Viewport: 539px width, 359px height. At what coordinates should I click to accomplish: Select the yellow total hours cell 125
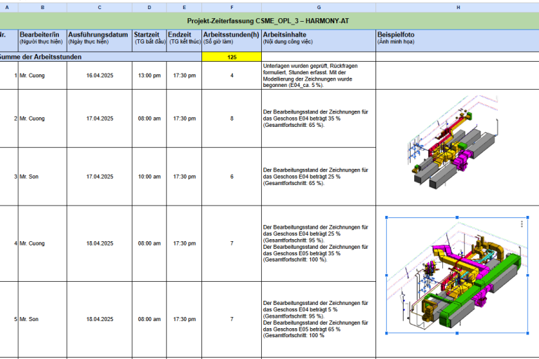(232, 57)
